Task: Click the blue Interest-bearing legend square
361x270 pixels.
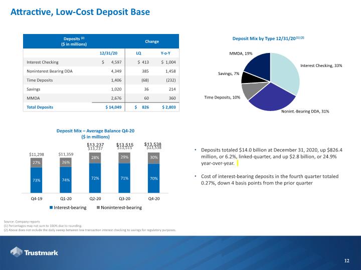Action: (51, 207)
